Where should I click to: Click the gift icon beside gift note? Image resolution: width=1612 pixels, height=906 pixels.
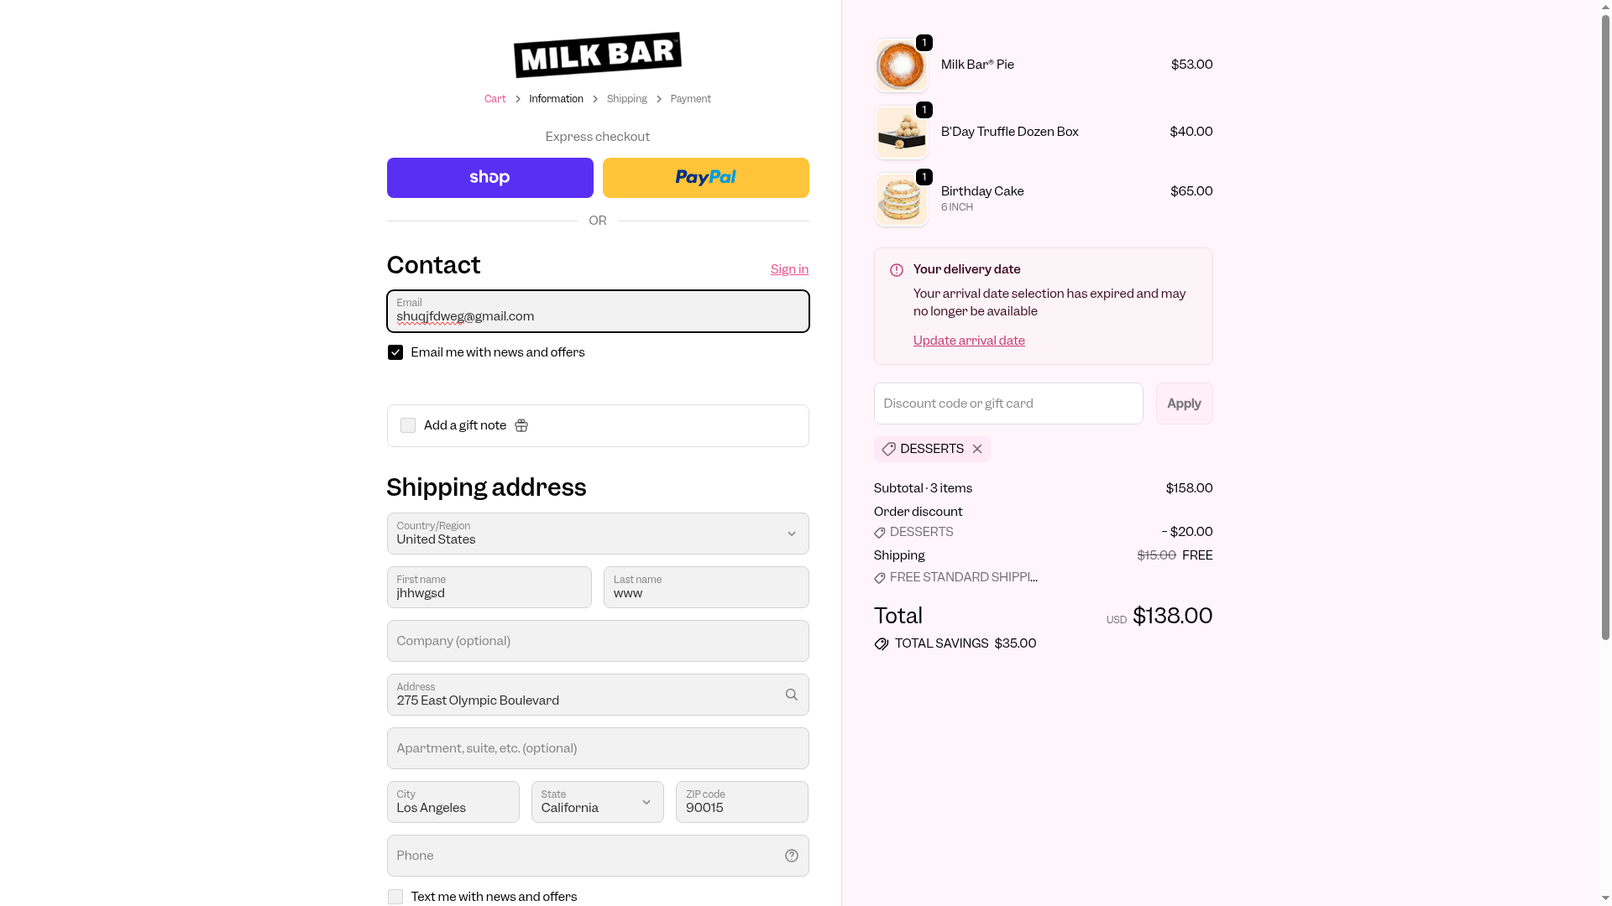521,426
